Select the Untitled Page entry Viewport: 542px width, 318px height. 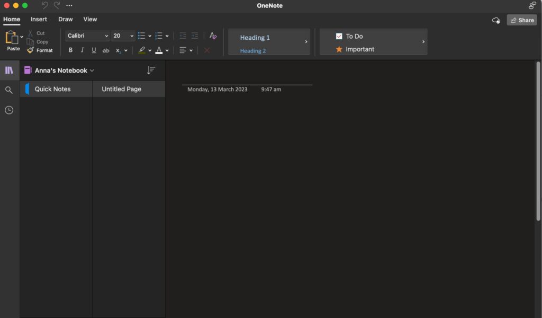[129, 89]
